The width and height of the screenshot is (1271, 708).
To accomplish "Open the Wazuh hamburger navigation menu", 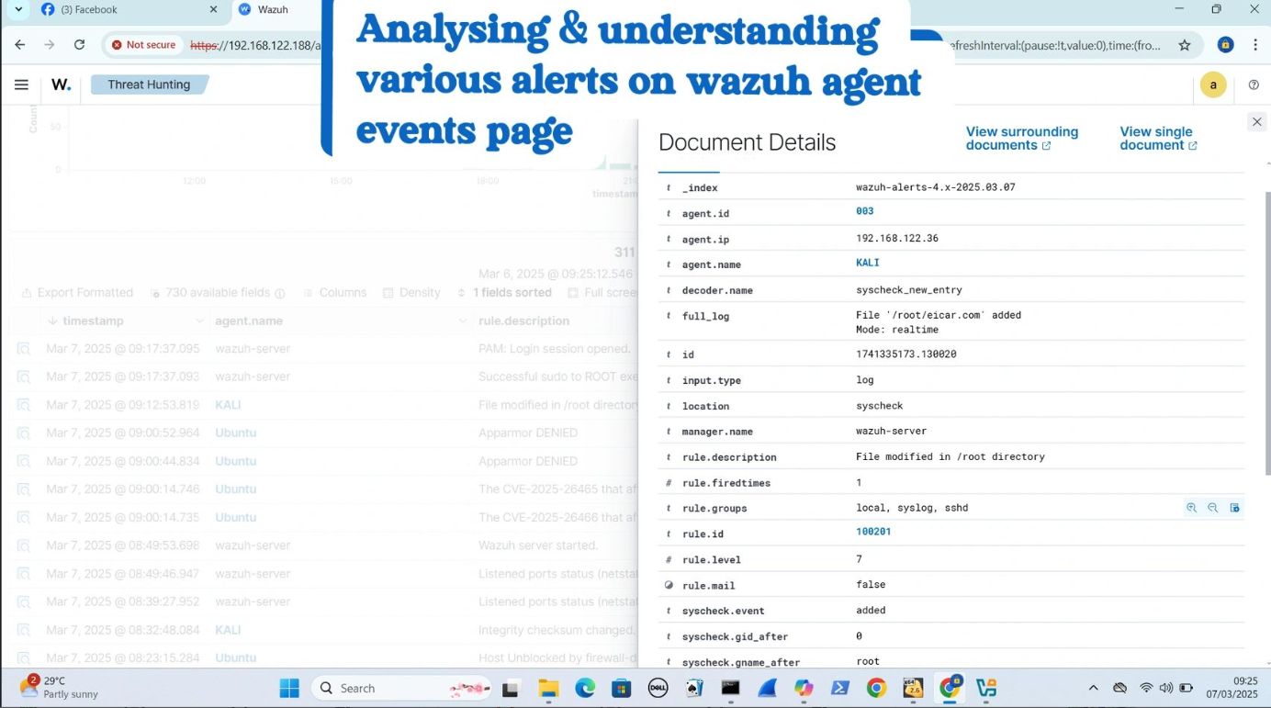I will tap(21, 84).
